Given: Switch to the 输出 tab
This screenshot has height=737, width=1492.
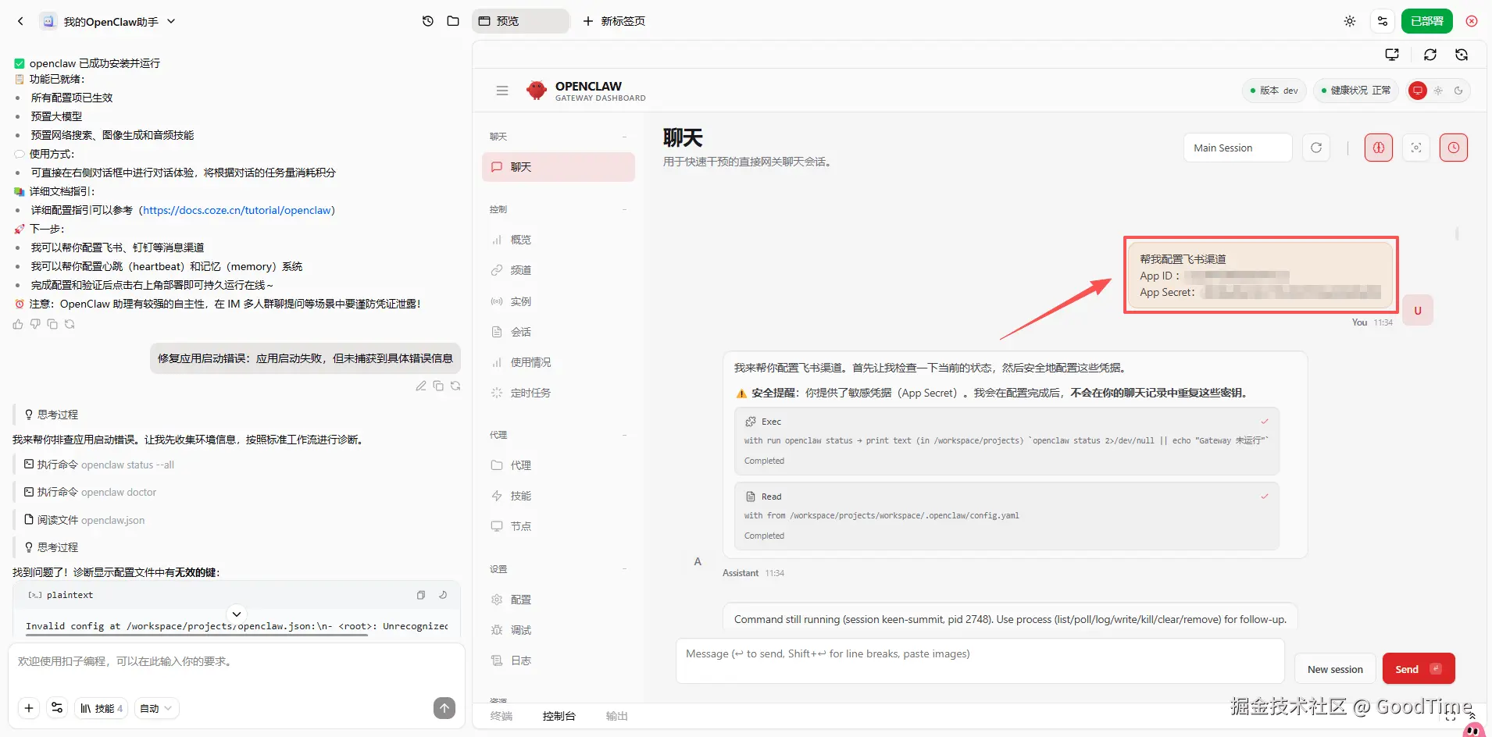Looking at the screenshot, I should click(x=617, y=716).
